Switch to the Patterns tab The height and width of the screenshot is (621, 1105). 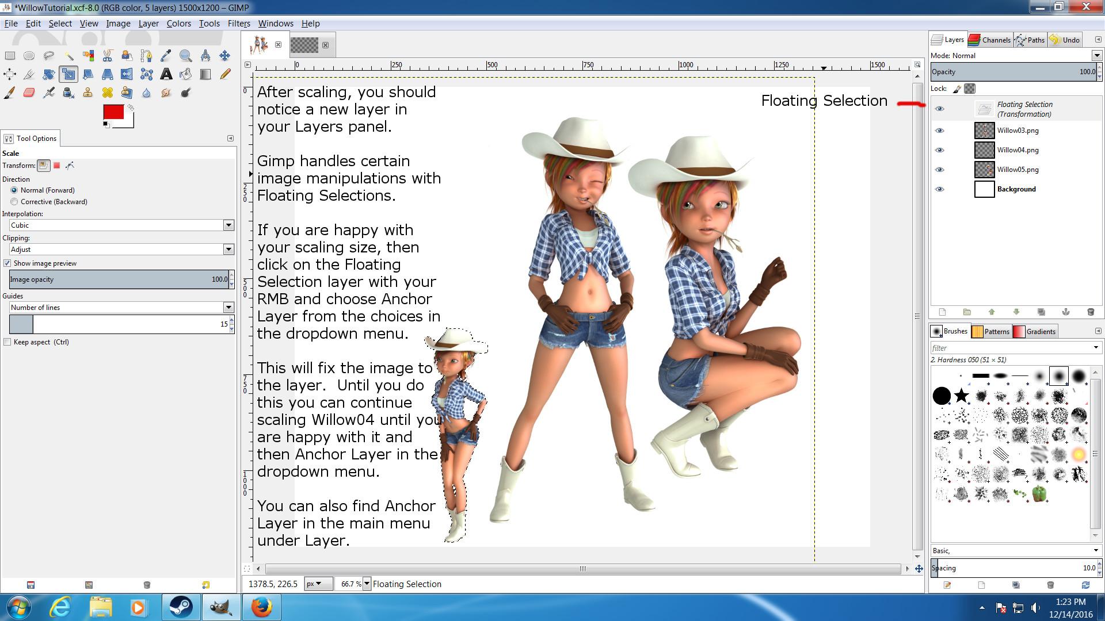[990, 332]
